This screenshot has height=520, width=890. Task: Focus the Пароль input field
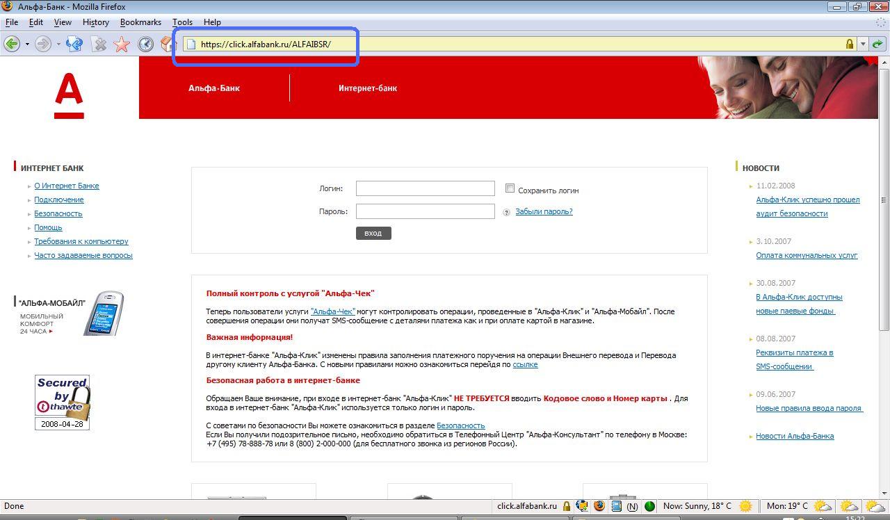coord(426,211)
